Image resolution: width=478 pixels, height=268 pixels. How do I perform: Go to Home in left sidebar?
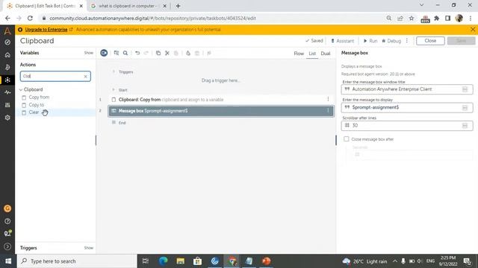click(x=7, y=55)
